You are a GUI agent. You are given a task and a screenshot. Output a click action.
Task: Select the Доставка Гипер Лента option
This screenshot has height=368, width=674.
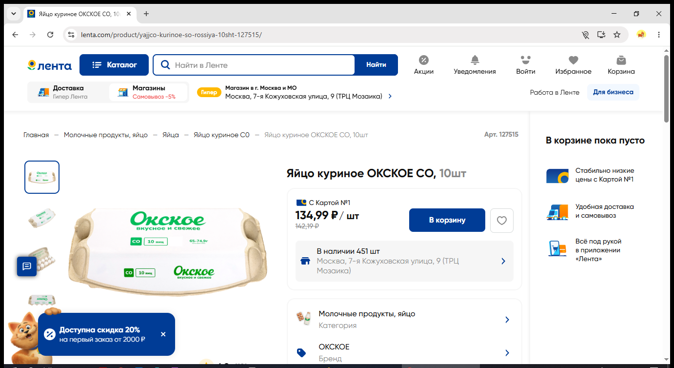(68, 92)
